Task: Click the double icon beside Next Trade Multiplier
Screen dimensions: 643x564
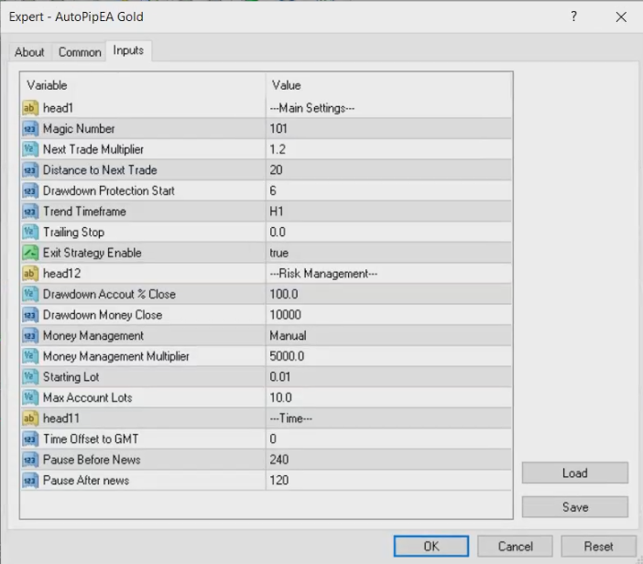Action: (x=30, y=149)
